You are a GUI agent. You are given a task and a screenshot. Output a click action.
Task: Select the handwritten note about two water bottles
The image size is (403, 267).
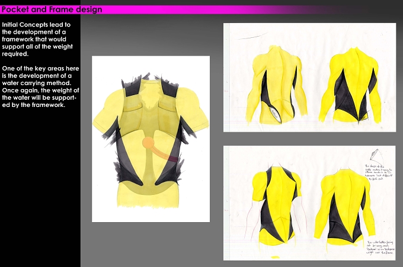(380, 248)
